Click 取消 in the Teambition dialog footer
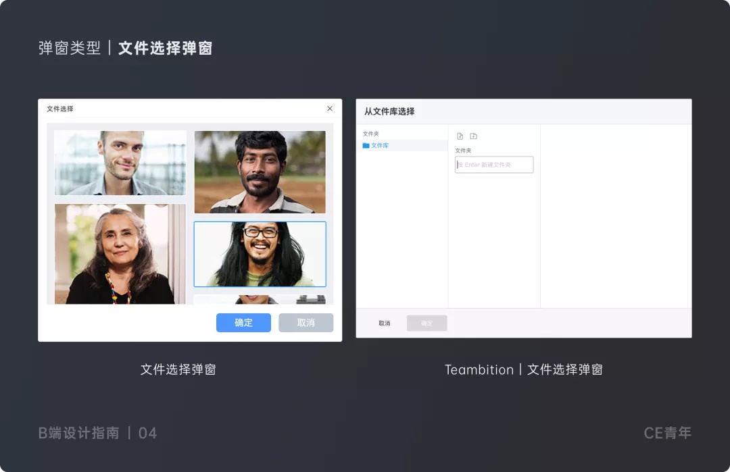Viewport: 730px width, 472px height. pyautogui.click(x=385, y=323)
